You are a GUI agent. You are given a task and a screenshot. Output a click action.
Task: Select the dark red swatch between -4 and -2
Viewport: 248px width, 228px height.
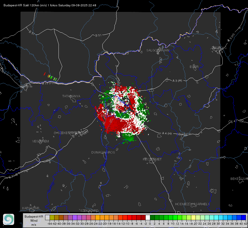(x=143, y=217)
